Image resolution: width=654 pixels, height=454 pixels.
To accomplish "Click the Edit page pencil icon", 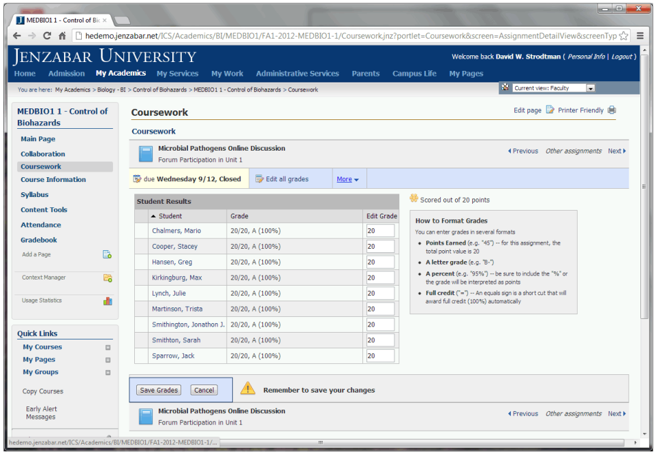I will coord(550,110).
